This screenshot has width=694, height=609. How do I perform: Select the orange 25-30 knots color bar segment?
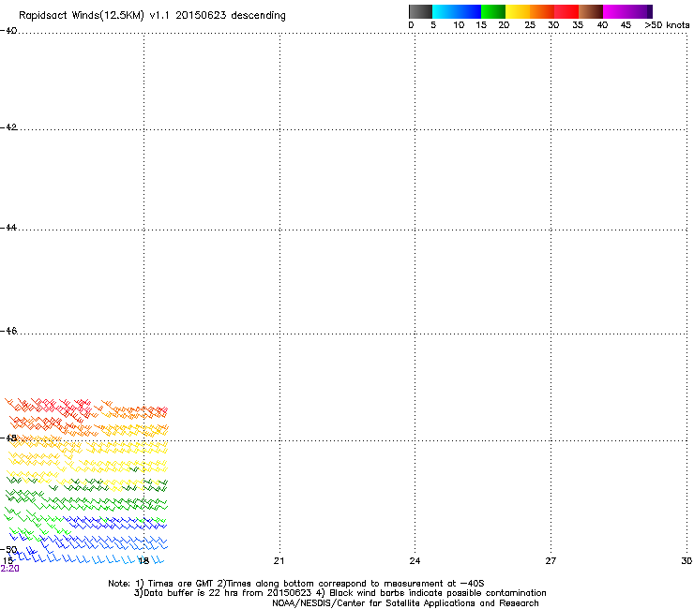542,11
